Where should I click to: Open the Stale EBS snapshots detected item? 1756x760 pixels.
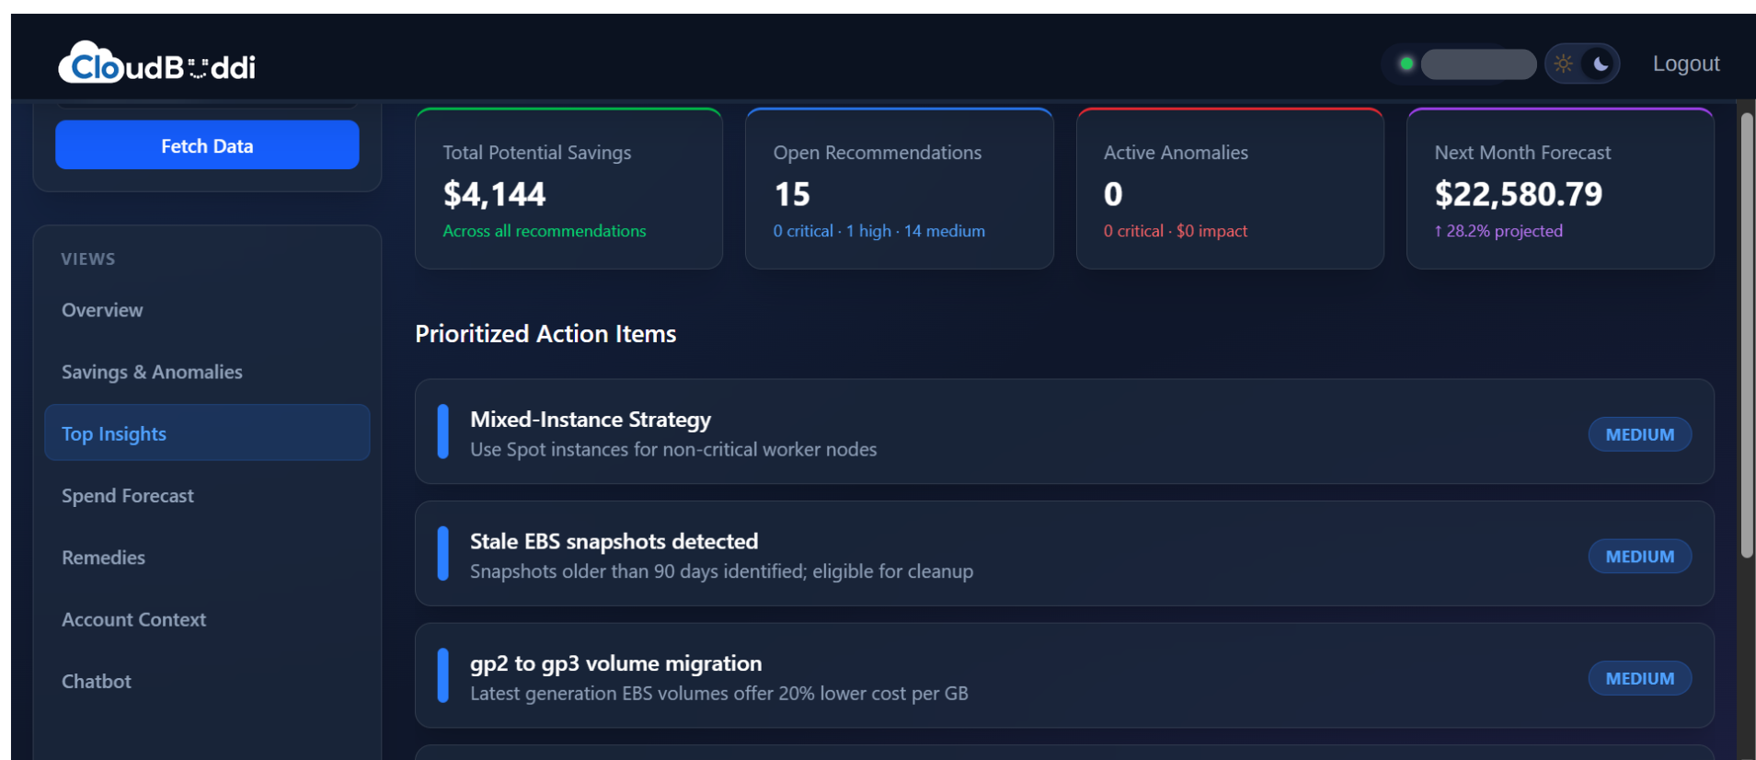click(1064, 554)
